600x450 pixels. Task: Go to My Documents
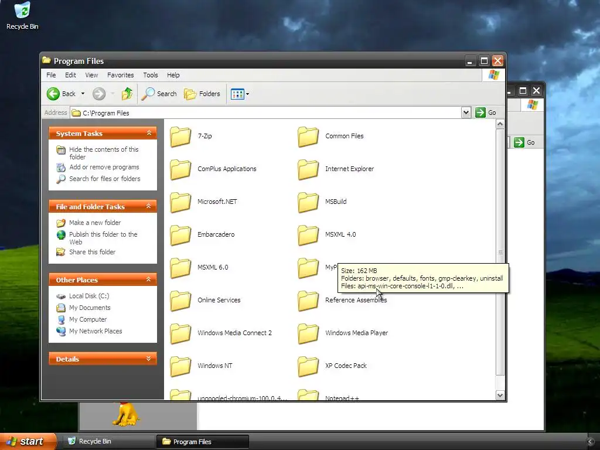point(90,308)
